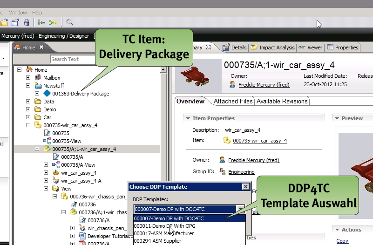Click the green forward arrow toolbar icon
The image size is (373, 245).
52,23
